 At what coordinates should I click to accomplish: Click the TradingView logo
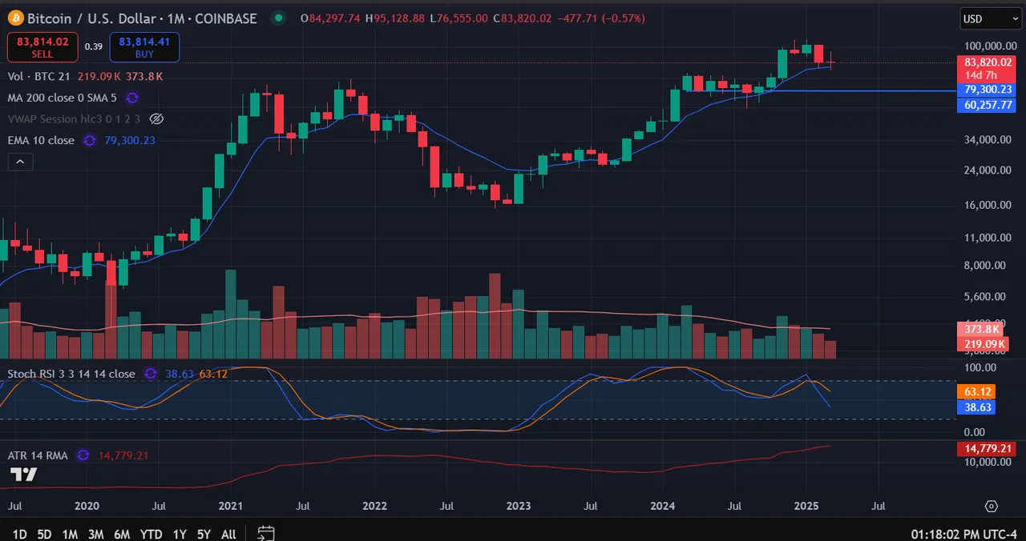(23, 474)
